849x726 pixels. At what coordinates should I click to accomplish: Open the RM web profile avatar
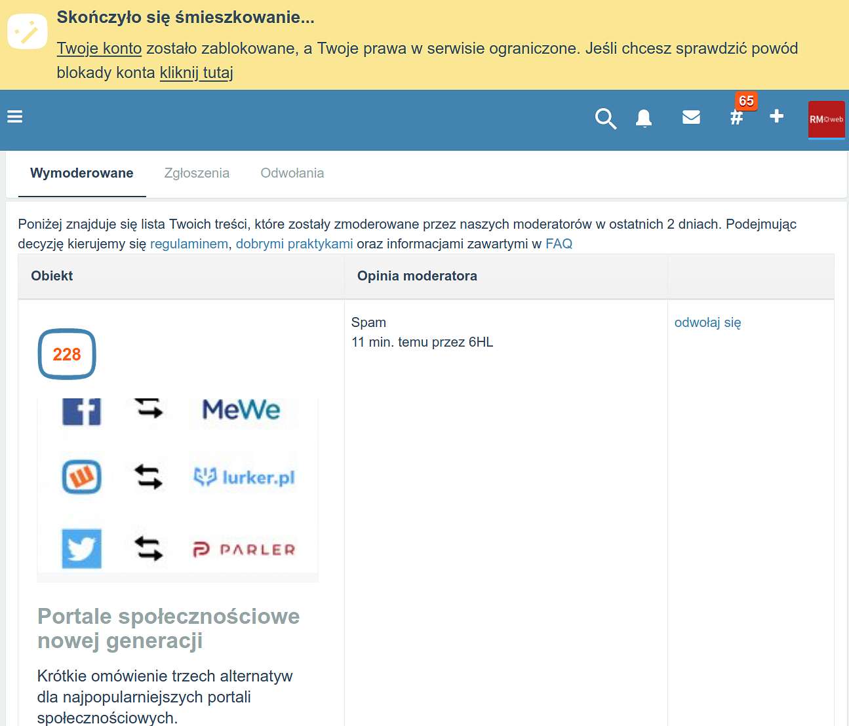(826, 119)
